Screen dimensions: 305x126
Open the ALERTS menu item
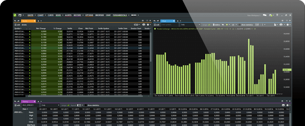[x=68, y=15]
